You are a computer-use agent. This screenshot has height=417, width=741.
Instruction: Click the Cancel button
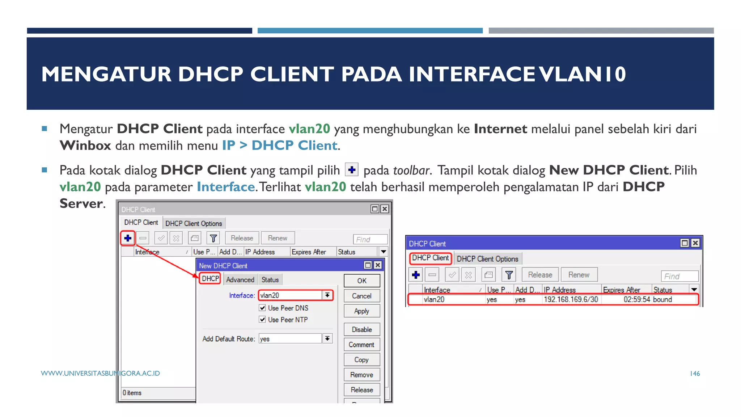point(362,296)
